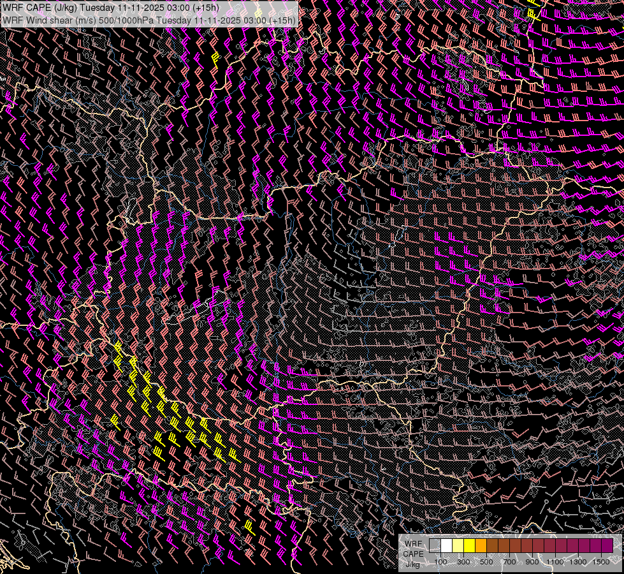Click the "WRF" text inside the legend box
The height and width of the screenshot is (574, 624).
(413, 543)
